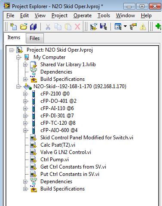Open the Help menu
This screenshot has width=162, height=206.
146,15
